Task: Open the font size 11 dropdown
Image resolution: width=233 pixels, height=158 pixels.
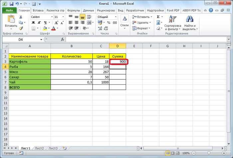Action: point(63,17)
